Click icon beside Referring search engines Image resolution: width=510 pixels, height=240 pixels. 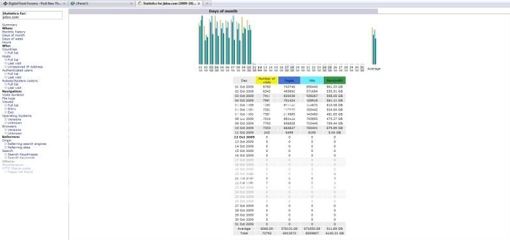6,144
